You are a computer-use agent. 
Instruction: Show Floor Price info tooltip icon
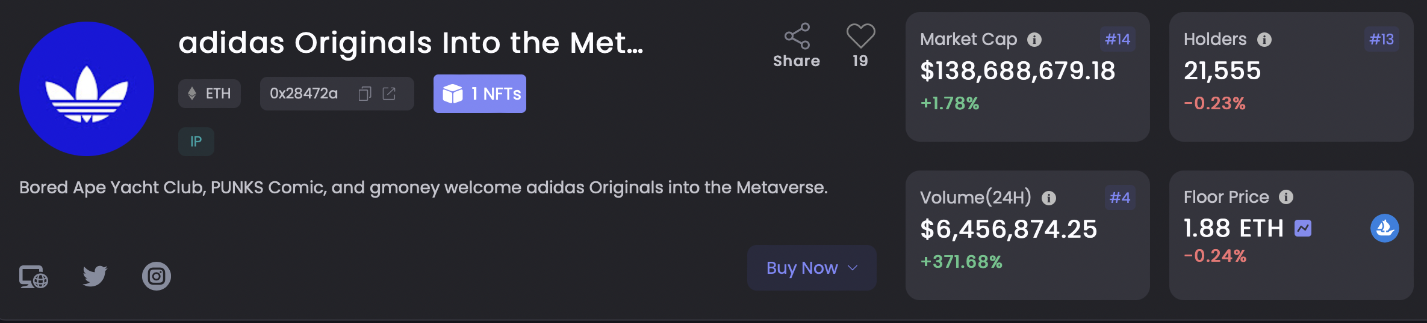tap(1286, 197)
